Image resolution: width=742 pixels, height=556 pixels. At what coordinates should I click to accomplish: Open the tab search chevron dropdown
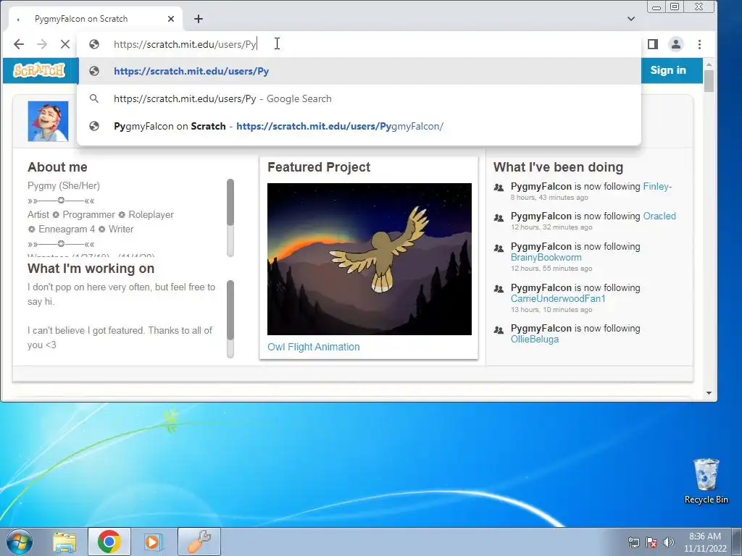631,19
